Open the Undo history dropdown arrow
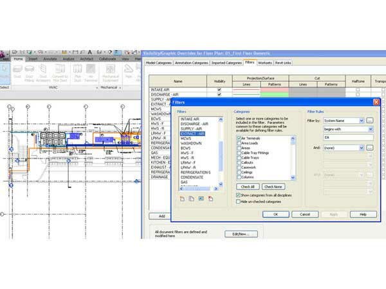Image resolution: width=386 pixels, height=289 pixels. (46, 53)
